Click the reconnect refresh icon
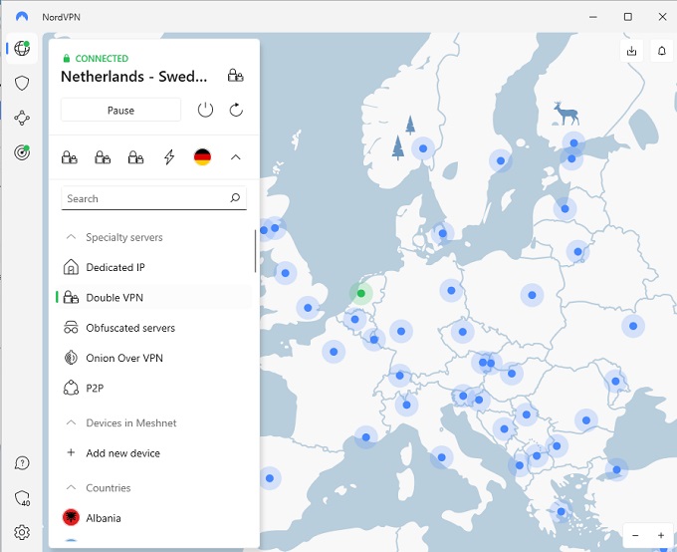 pos(236,110)
